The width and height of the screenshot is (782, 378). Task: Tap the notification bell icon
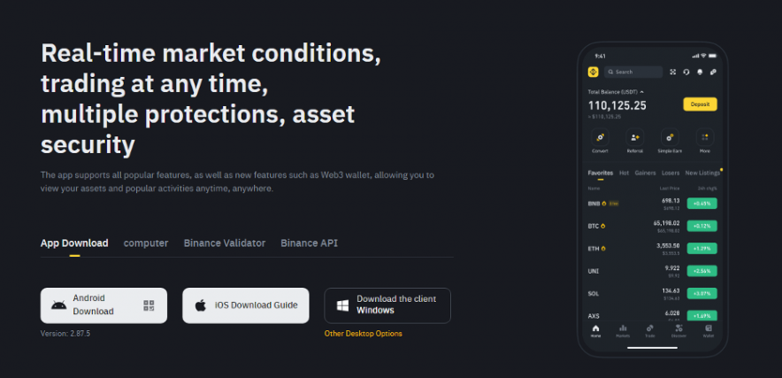click(x=700, y=72)
